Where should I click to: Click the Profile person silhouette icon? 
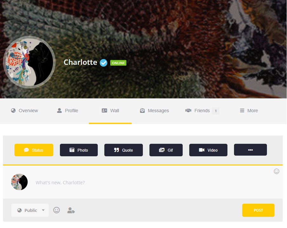(59, 111)
